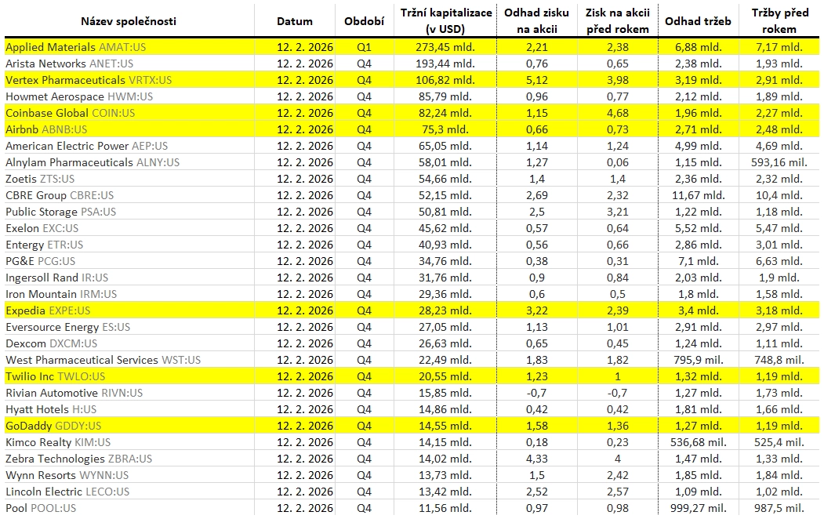Click the 5,12 earnings estimate for Vertex

(536, 81)
